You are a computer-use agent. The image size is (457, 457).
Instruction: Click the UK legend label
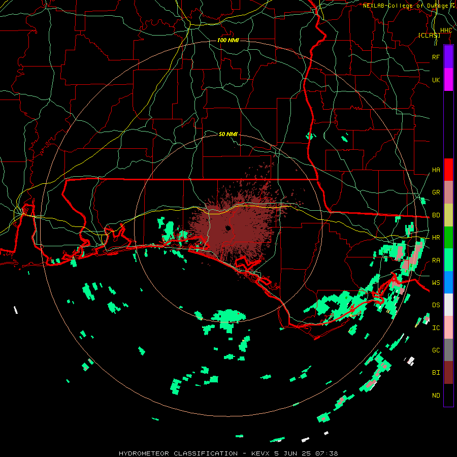436,80
